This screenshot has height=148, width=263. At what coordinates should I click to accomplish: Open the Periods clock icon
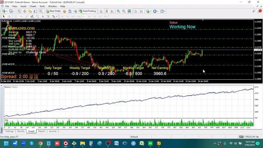coord(155,11)
